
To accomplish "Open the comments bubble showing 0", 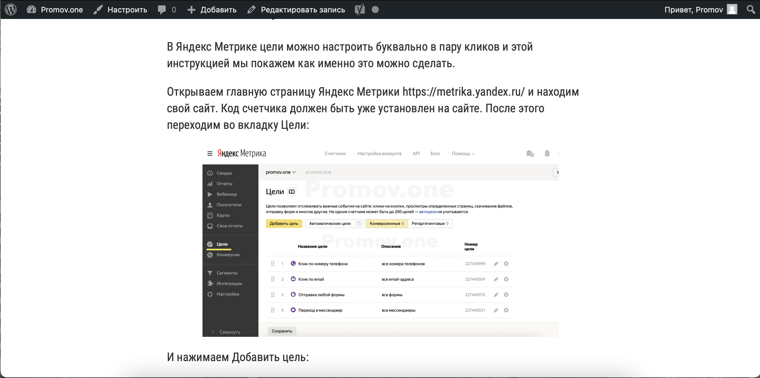I will 166,9.
